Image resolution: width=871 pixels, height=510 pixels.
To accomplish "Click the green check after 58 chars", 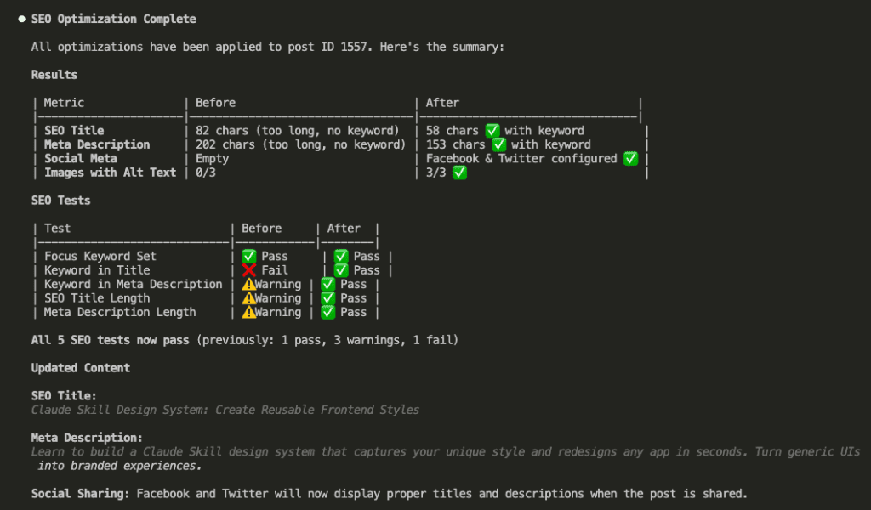I will point(492,131).
